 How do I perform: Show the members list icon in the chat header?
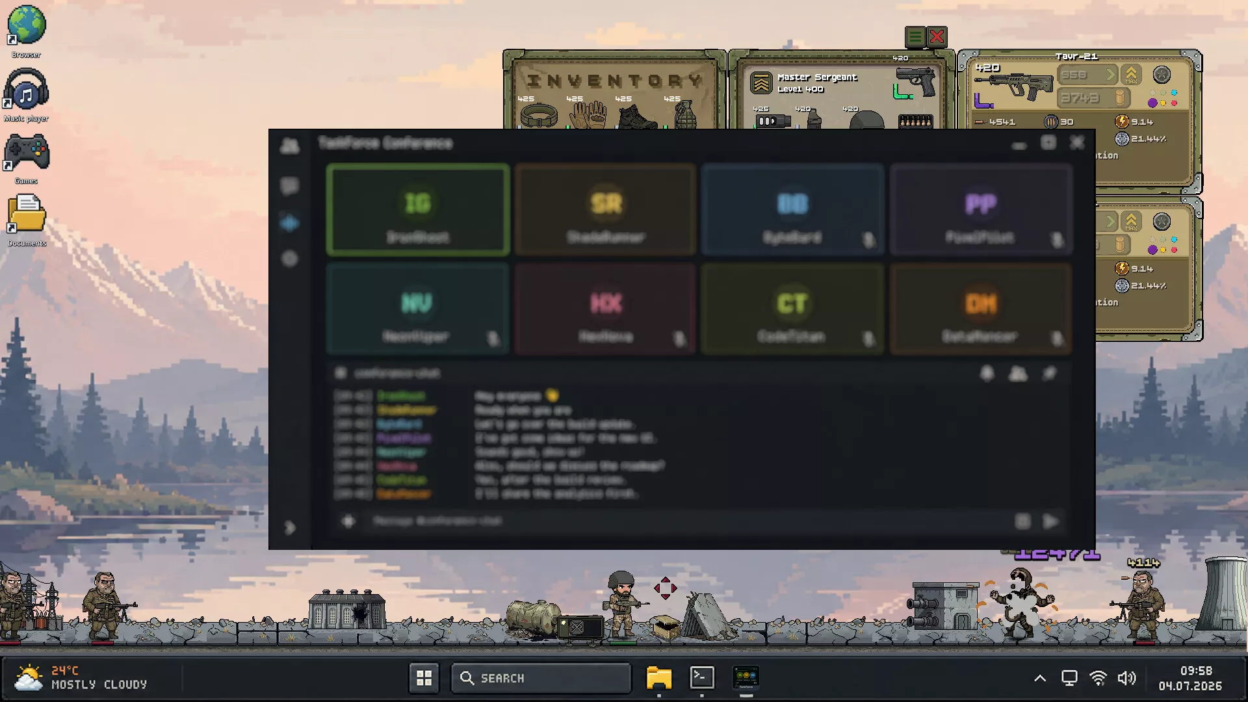coord(1018,374)
